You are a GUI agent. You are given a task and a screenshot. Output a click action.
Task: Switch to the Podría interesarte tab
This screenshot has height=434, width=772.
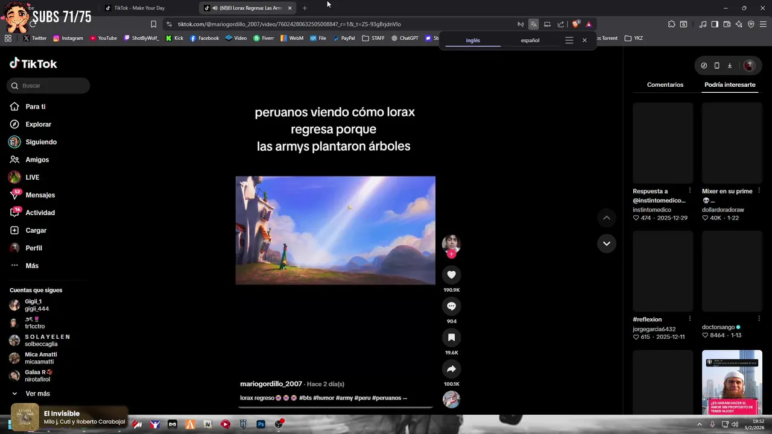(730, 85)
